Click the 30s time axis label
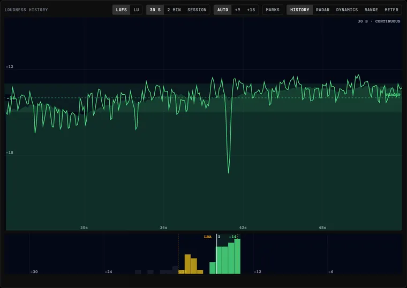Image resolution: width=407 pixels, height=288 pixels. coord(84,228)
